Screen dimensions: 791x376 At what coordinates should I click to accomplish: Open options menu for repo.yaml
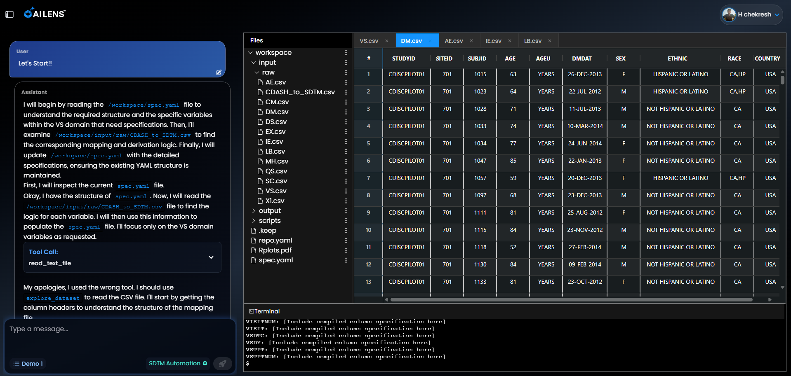tap(346, 241)
